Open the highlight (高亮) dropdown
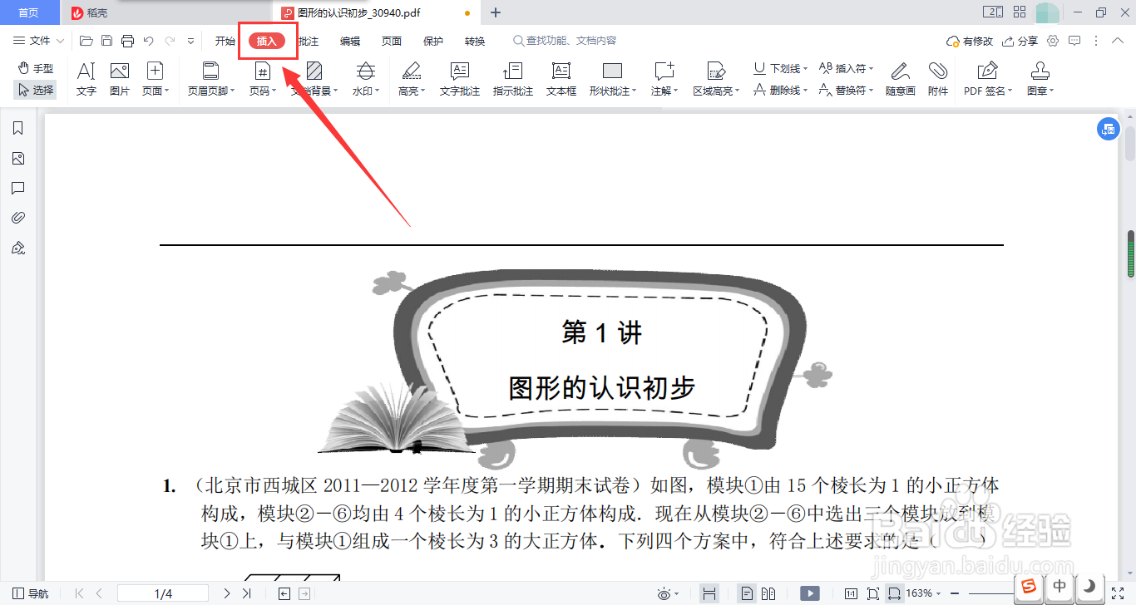Image resolution: width=1136 pixels, height=605 pixels. [x=412, y=80]
